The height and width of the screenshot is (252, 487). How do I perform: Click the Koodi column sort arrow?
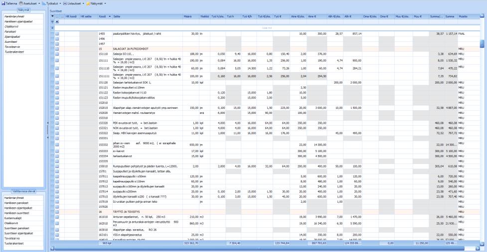pyautogui.click(x=110, y=16)
